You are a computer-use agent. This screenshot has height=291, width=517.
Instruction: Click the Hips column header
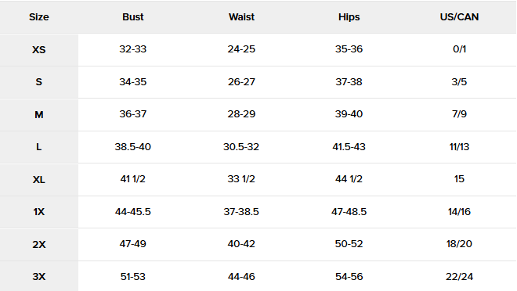[349, 17]
